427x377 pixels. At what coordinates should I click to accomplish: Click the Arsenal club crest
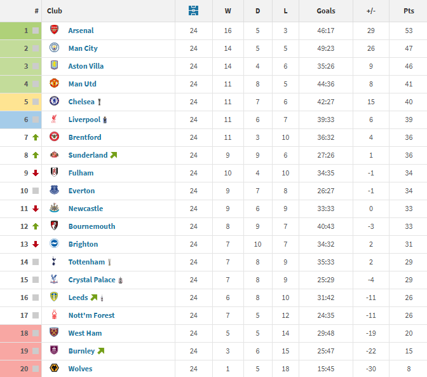pos(55,31)
